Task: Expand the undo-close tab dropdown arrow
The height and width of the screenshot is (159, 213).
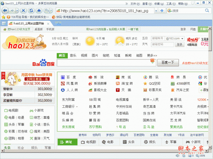Action: tap(51, 11)
